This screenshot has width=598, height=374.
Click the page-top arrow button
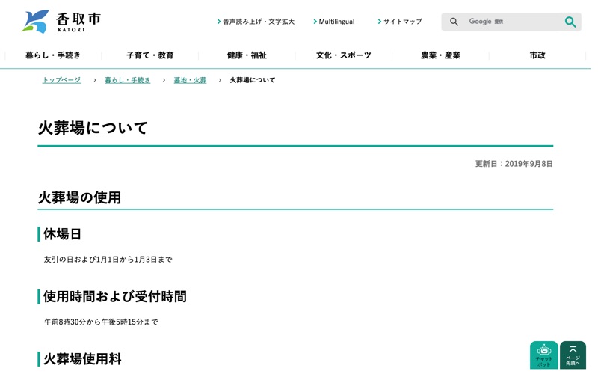coord(573,355)
